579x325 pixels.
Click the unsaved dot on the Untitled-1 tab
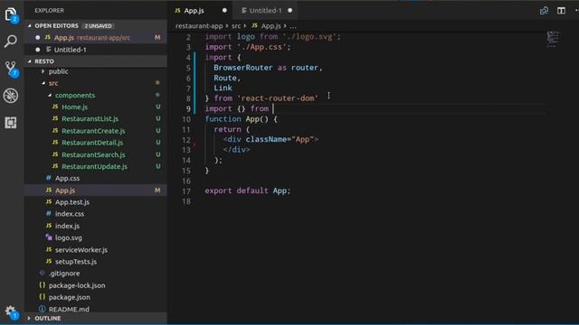[290, 10]
